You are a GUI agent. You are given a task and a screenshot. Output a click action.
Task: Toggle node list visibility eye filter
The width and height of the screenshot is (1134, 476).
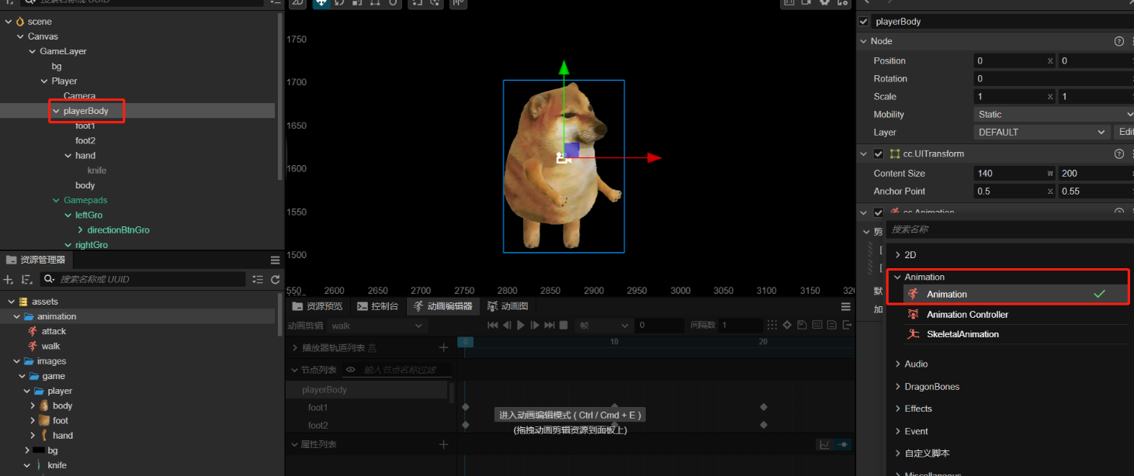[351, 370]
